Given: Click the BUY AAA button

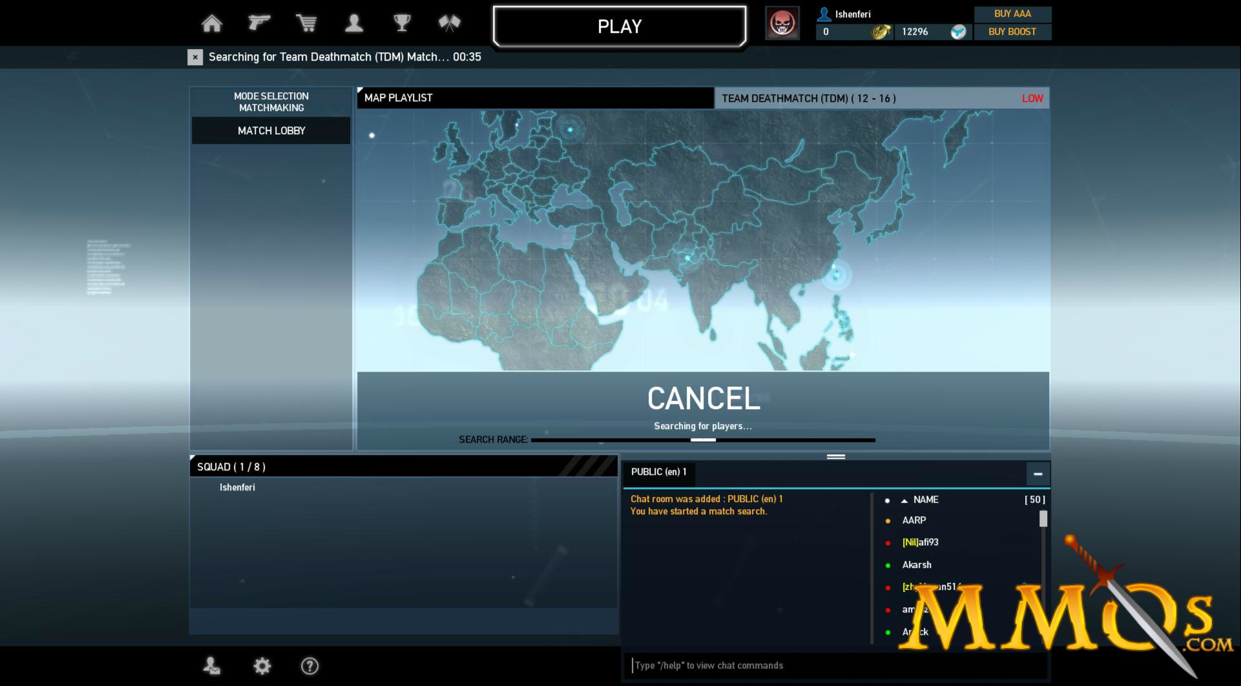Looking at the screenshot, I should pos(1012,14).
